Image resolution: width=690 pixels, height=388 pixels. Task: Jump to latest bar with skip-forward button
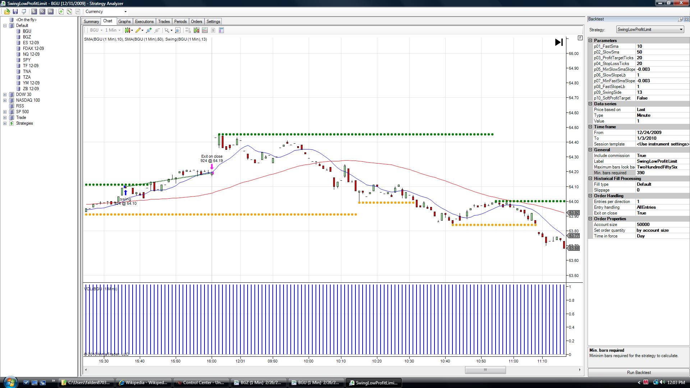click(x=558, y=42)
